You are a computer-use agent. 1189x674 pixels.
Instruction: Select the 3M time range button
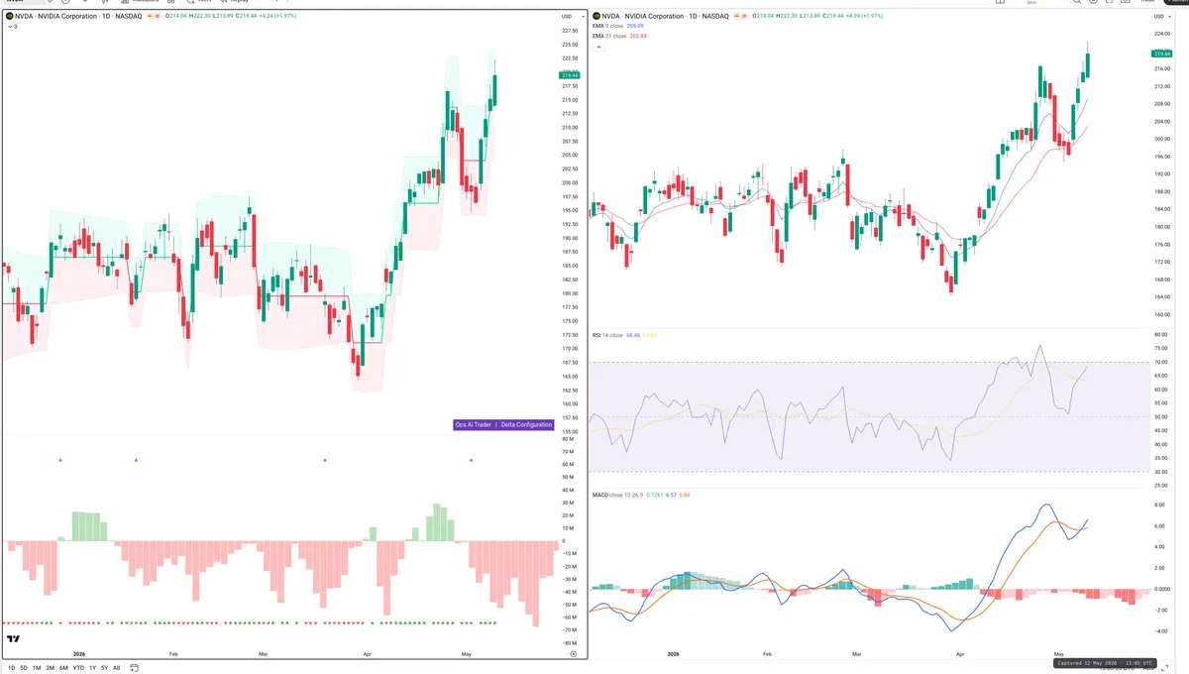(x=51, y=668)
